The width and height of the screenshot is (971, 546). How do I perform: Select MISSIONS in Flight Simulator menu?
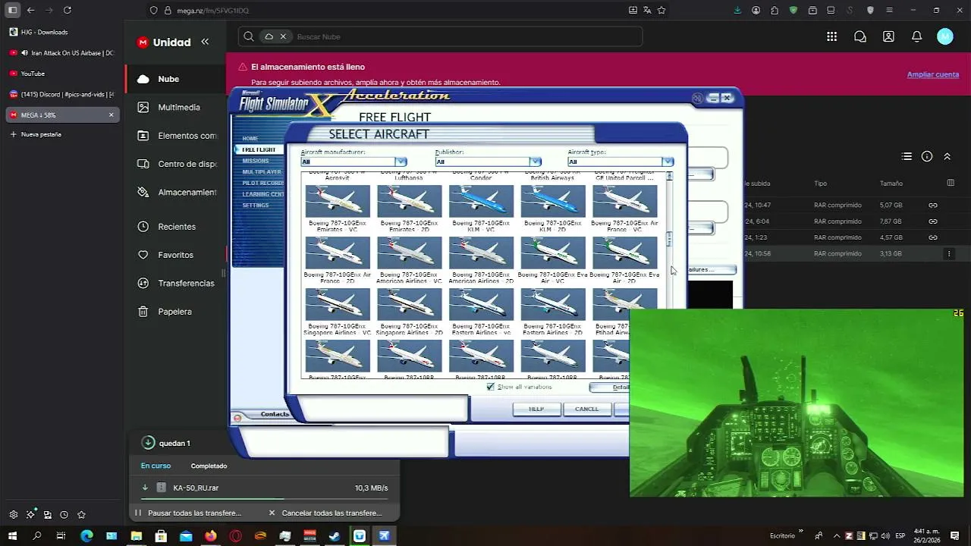(x=256, y=161)
